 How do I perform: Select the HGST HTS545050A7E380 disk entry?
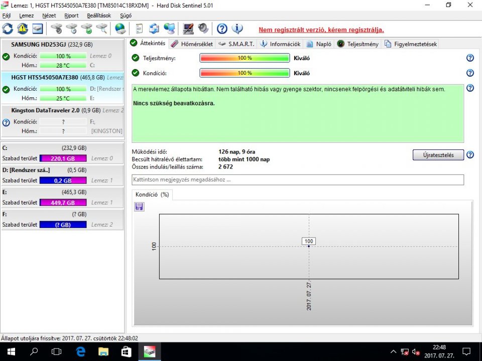click(x=62, y=87)
